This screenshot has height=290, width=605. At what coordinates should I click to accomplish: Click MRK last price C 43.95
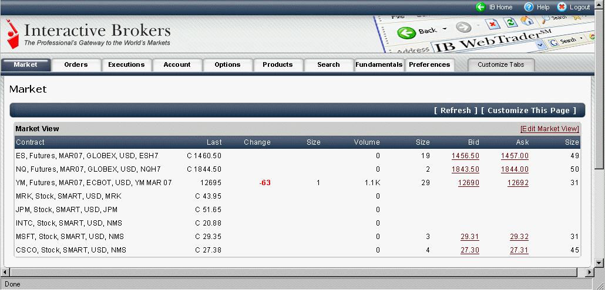coord(209,196)
